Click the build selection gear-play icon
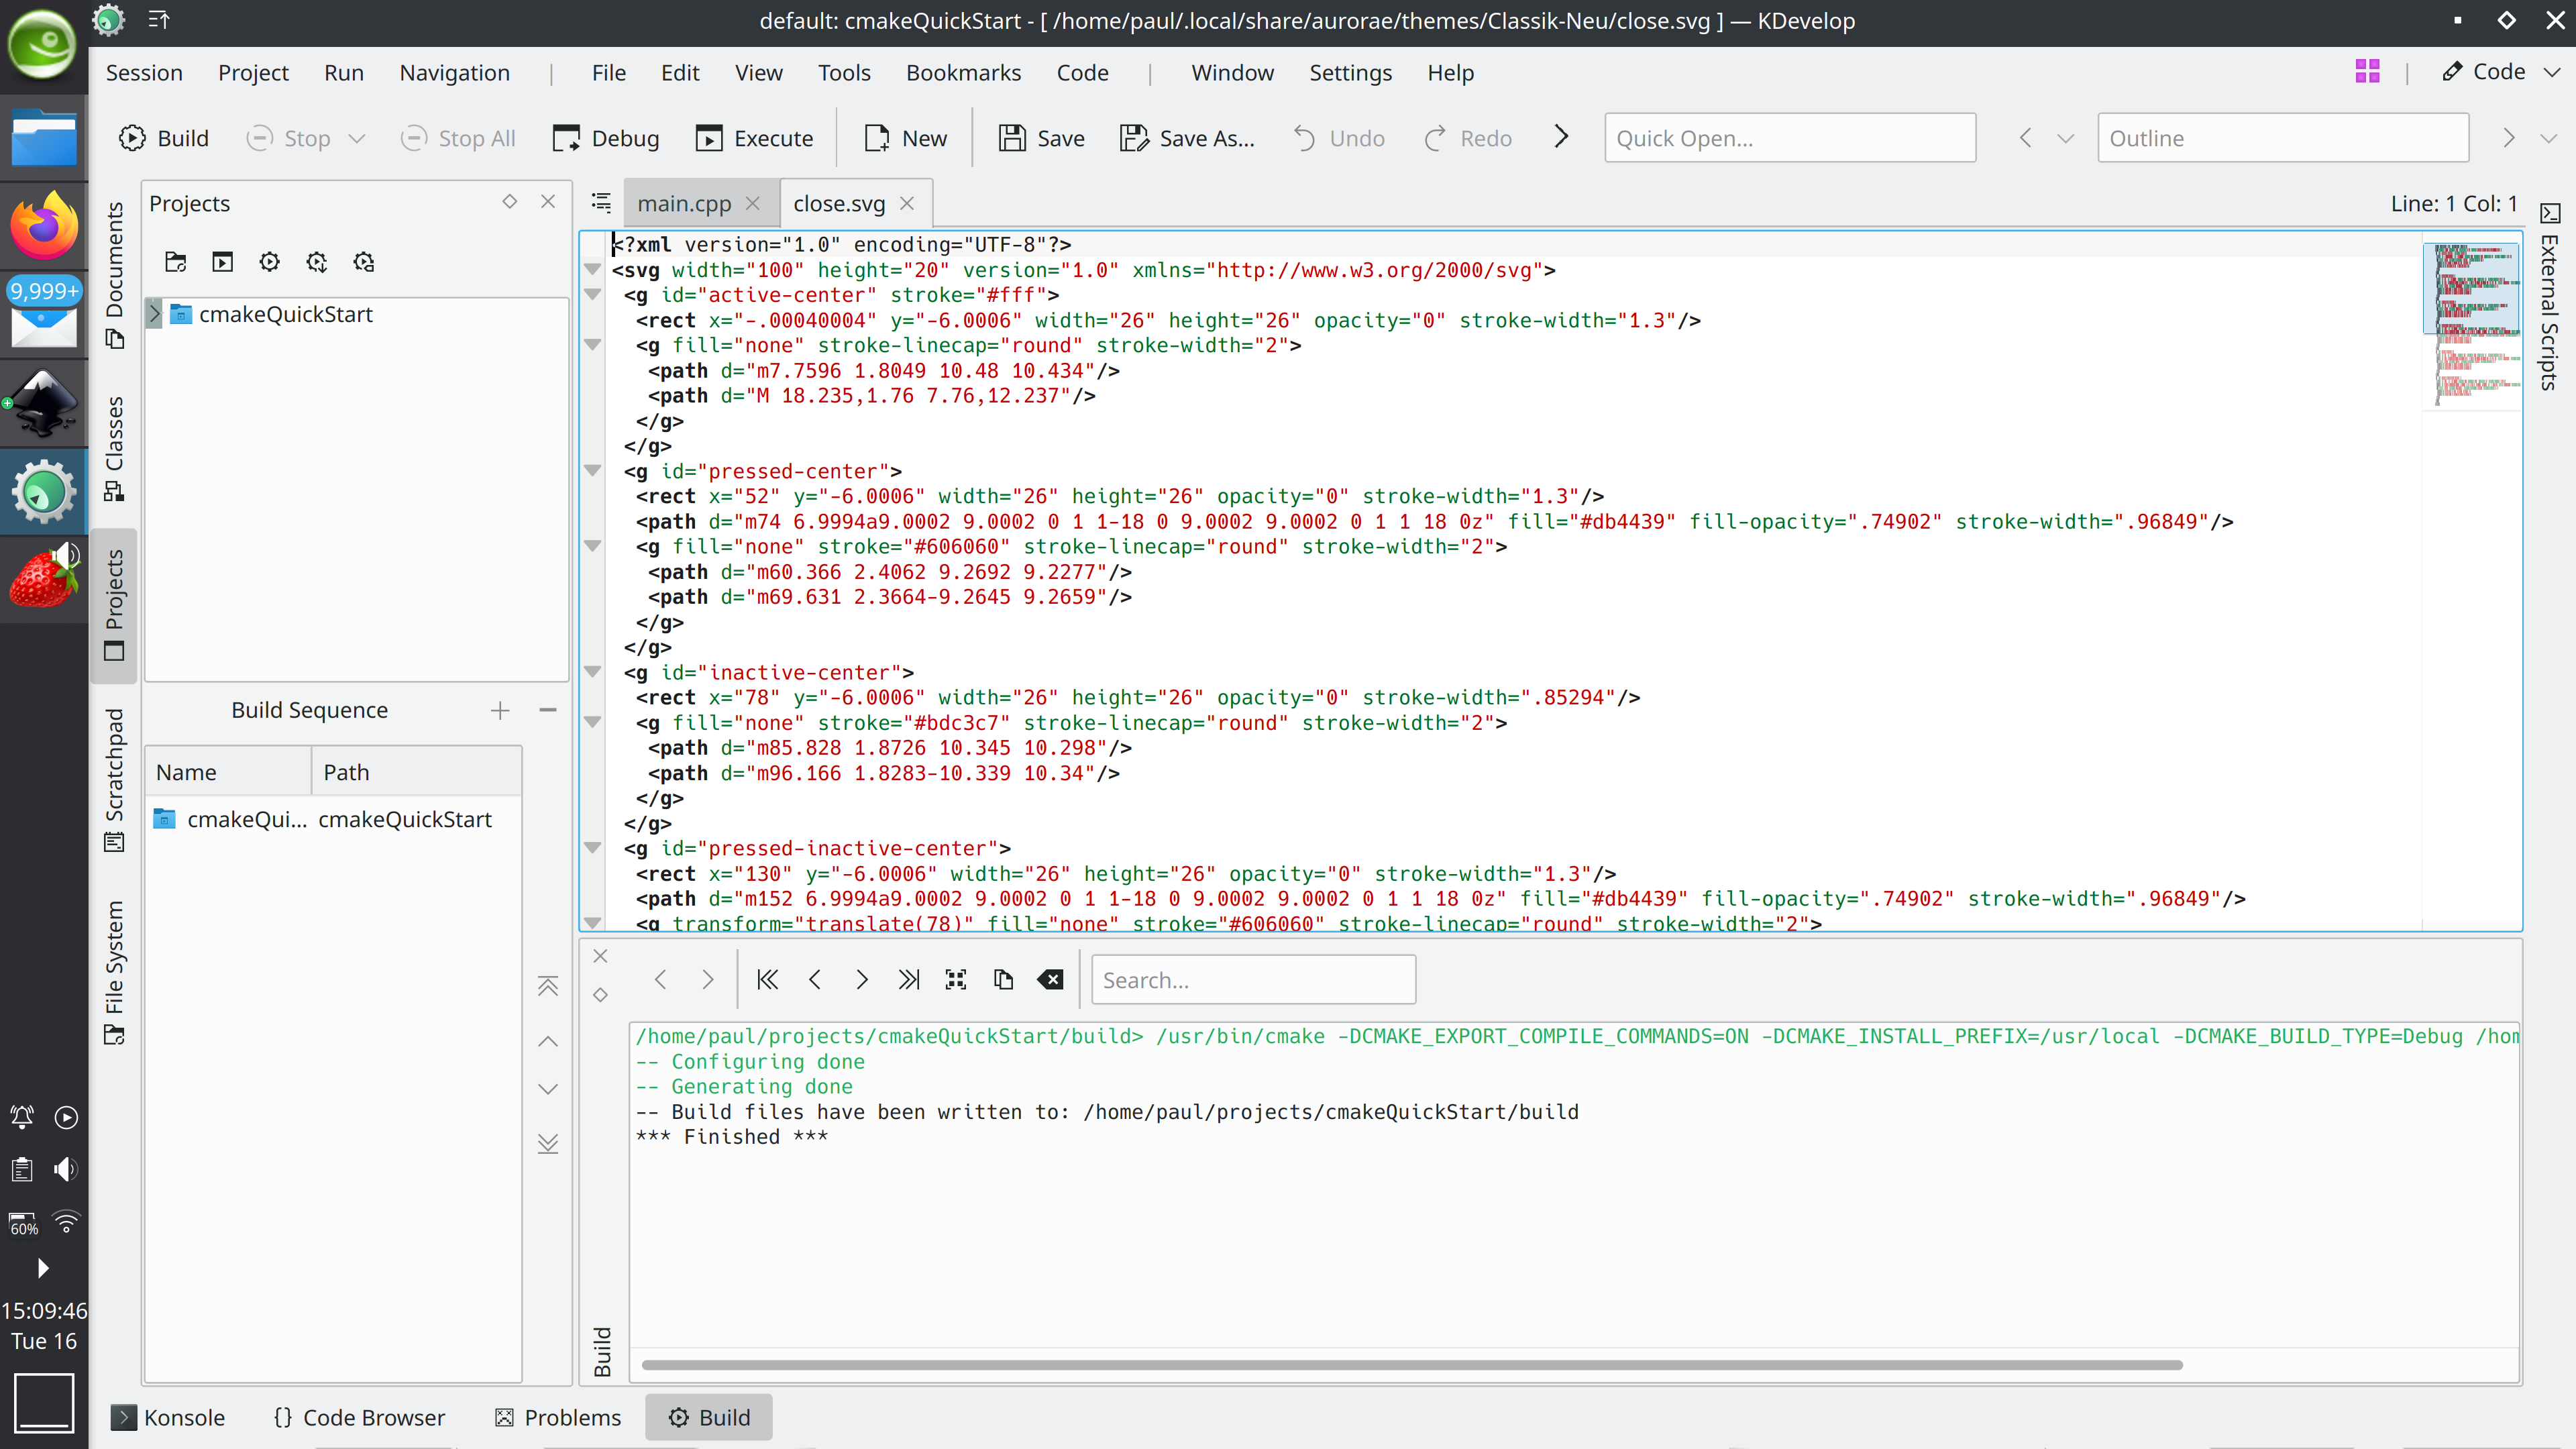The image size is (2576, 1449). 270,262
